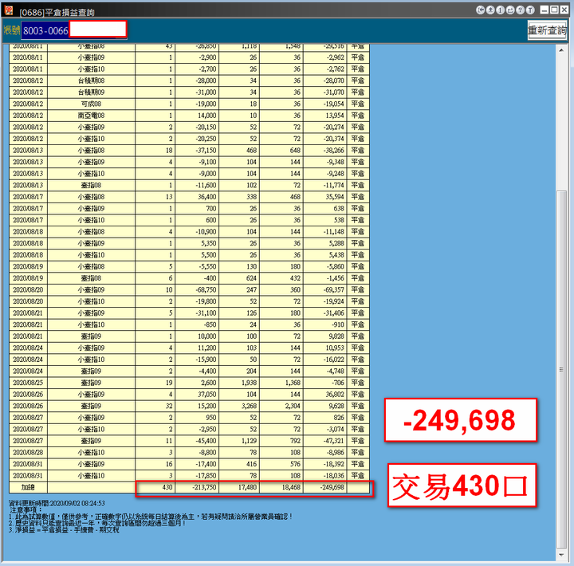574x566 pixels.
Task: Click the back-arrow icon in the title bar
Action: pyautogui.click(x=480, y=10)
